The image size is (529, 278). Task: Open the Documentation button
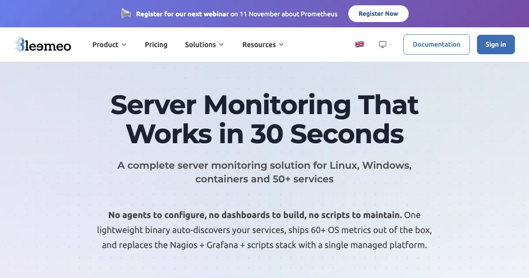point(436,44)
